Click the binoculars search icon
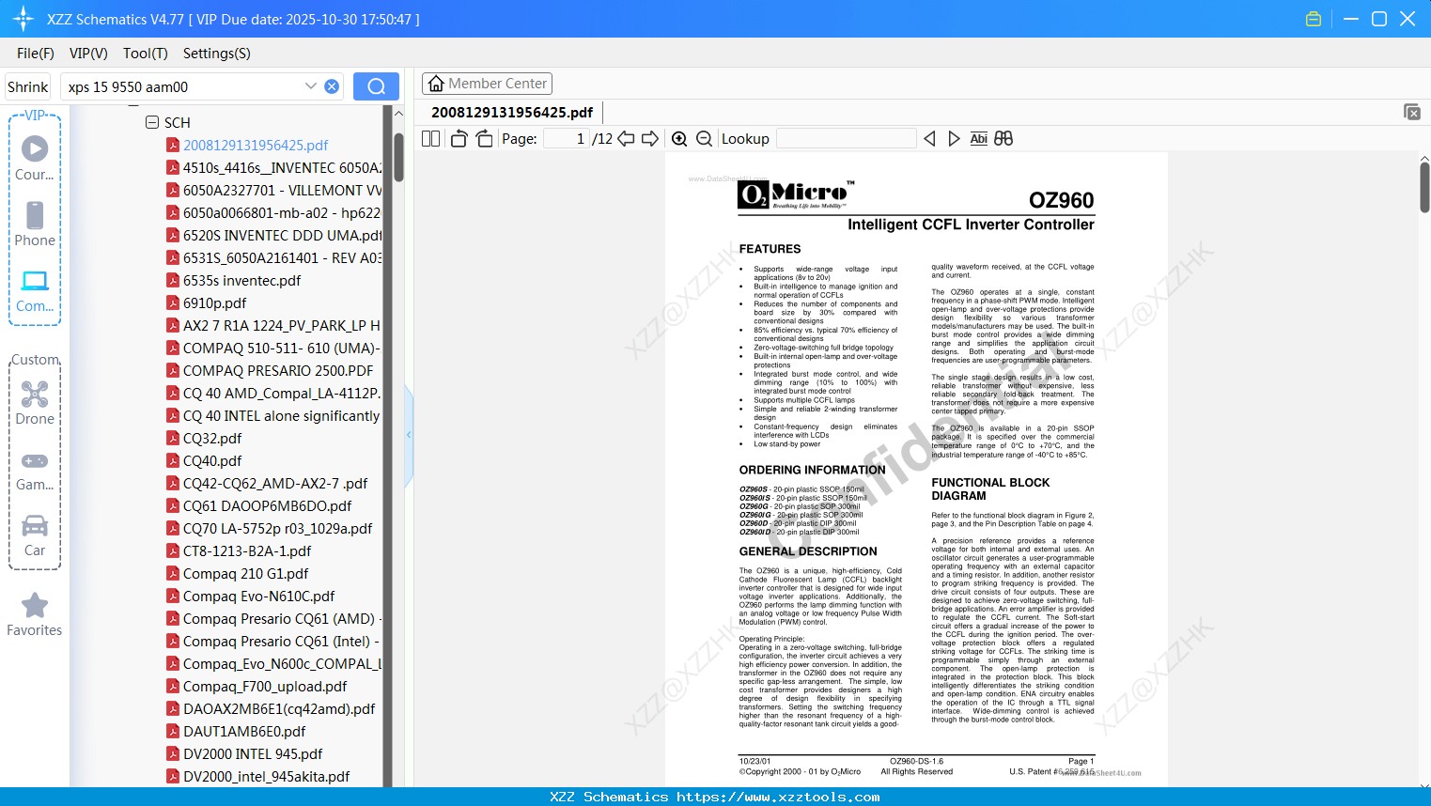1431x806 pixels. 1003,139
